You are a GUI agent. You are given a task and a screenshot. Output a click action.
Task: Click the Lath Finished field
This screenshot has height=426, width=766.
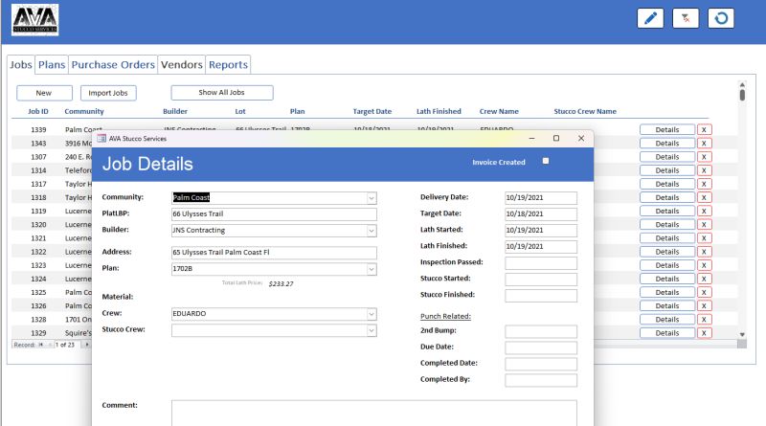(541, 247)
